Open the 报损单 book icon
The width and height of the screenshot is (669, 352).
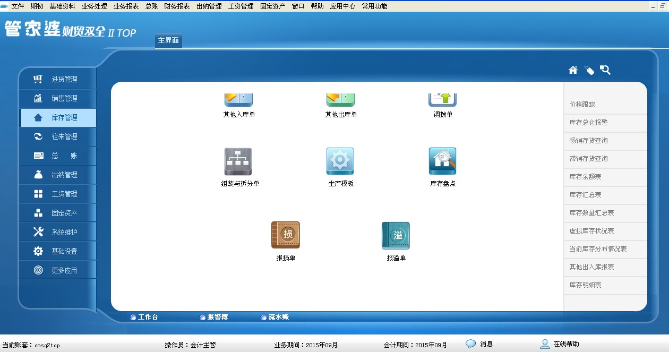285,235
